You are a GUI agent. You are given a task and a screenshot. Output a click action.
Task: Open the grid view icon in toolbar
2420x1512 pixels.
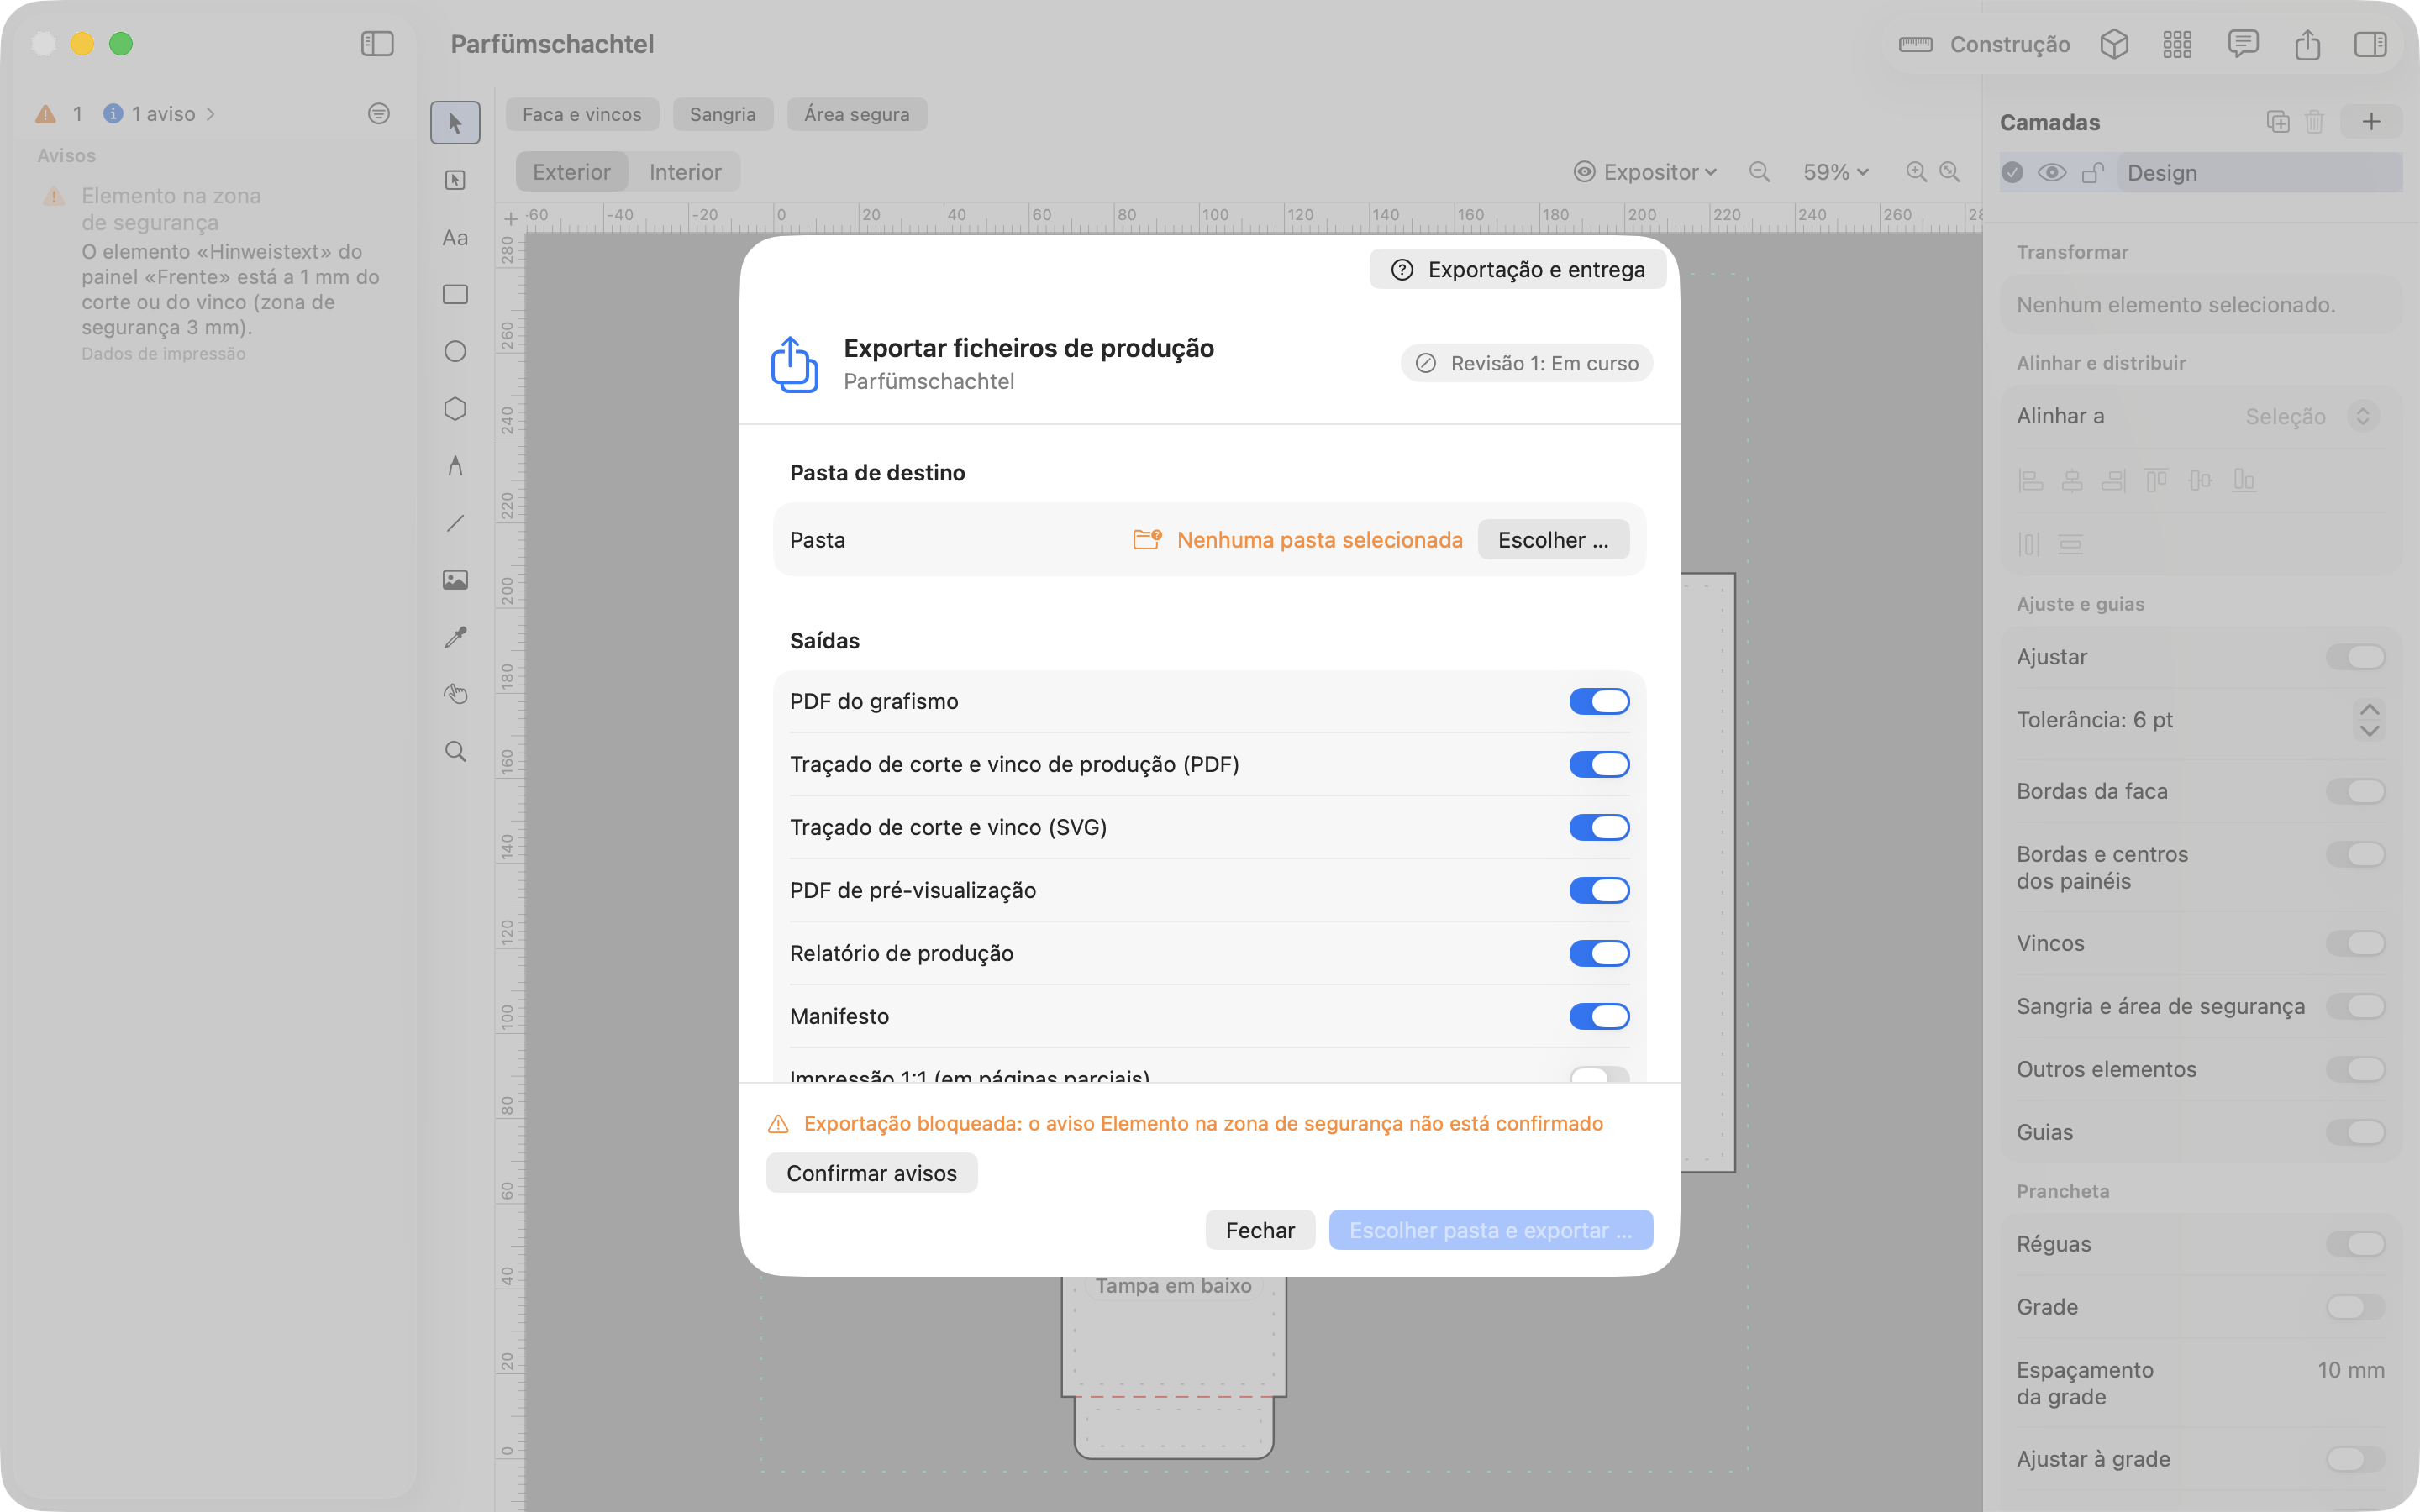pos(2177,44)
